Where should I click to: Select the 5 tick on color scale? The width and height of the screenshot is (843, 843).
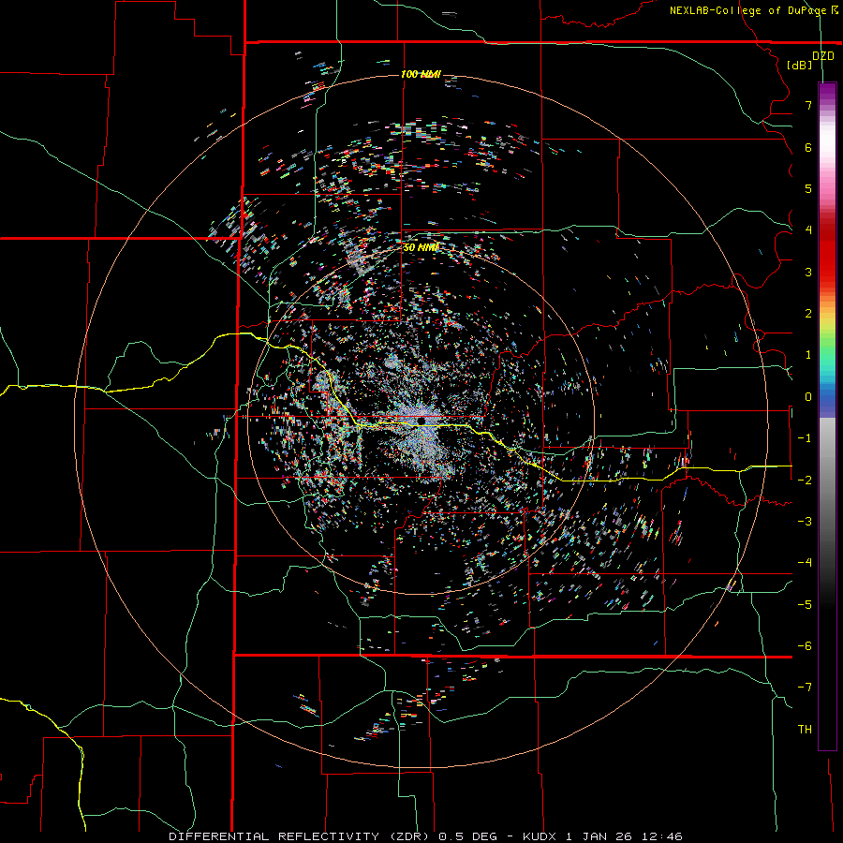(808, 188)
